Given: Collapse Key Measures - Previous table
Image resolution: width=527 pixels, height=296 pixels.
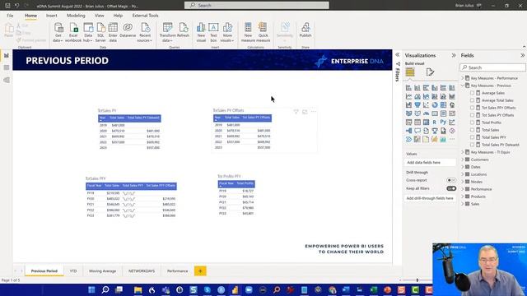Looking at the screenshot, I should coord(463,86).
